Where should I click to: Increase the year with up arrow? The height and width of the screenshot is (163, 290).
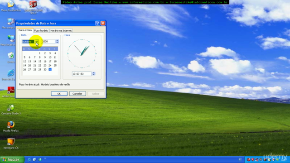point(57,40)
